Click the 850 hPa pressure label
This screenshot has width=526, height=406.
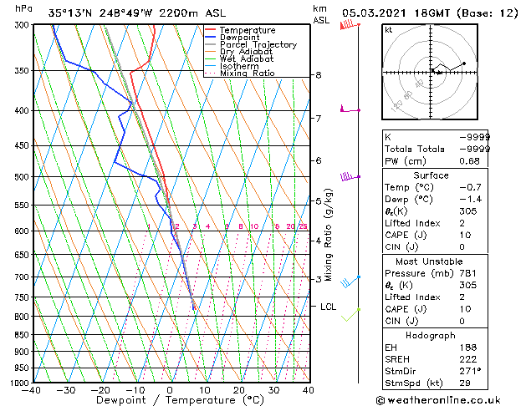[x=23, y=335]
